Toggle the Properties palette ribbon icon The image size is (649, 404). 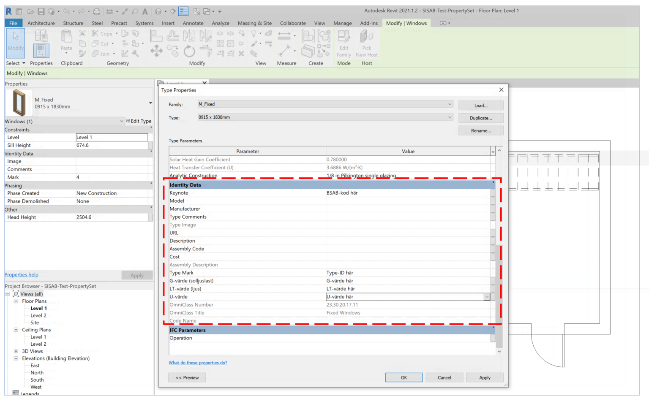[x=41, y=51]
